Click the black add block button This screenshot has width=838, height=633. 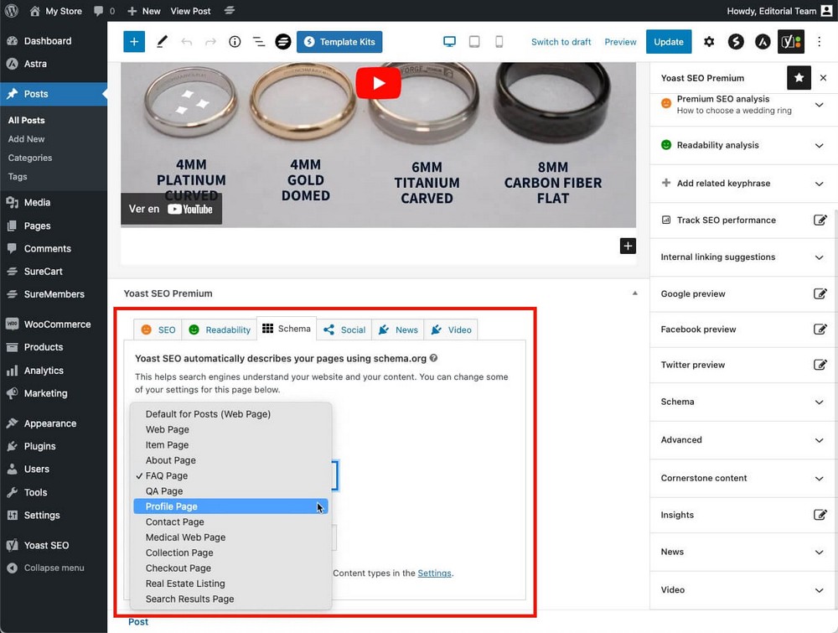[x=628, y=246]
